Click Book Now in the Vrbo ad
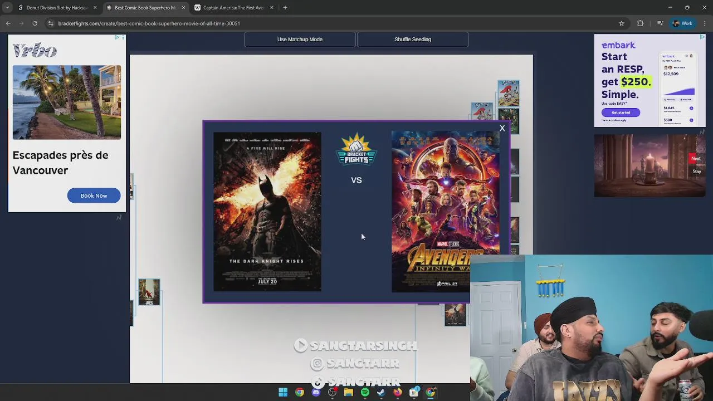This screenshot has width=713, height=401. [x=94, y=195]
